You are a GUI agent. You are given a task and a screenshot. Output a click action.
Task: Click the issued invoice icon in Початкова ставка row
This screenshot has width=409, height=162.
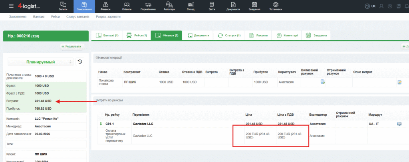(322, 82)
